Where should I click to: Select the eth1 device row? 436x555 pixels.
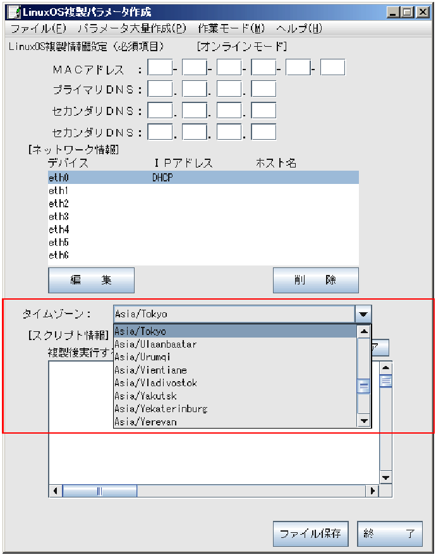click(203, 190)
